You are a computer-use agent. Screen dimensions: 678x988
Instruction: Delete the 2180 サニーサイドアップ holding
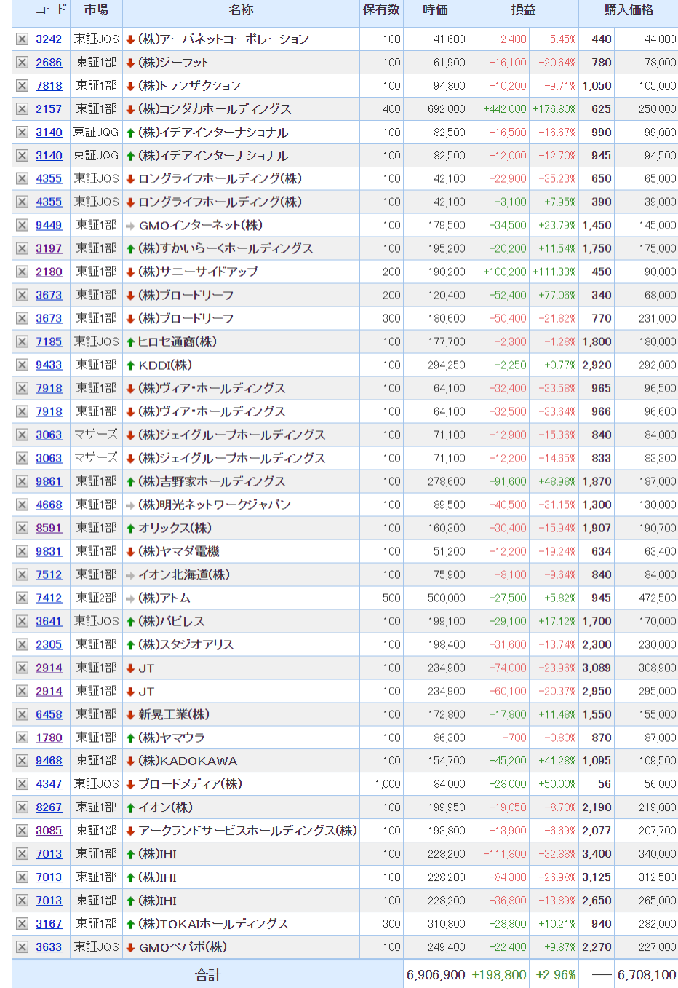click(22, 272)
